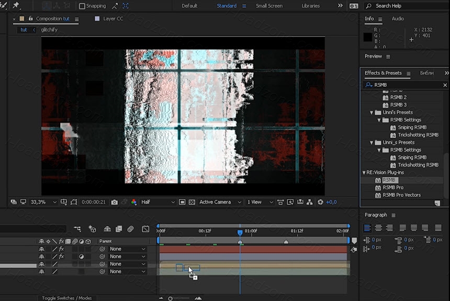The image size is (450, 301).
Task: Open the graph editor icon
Action: click(145, 229)
